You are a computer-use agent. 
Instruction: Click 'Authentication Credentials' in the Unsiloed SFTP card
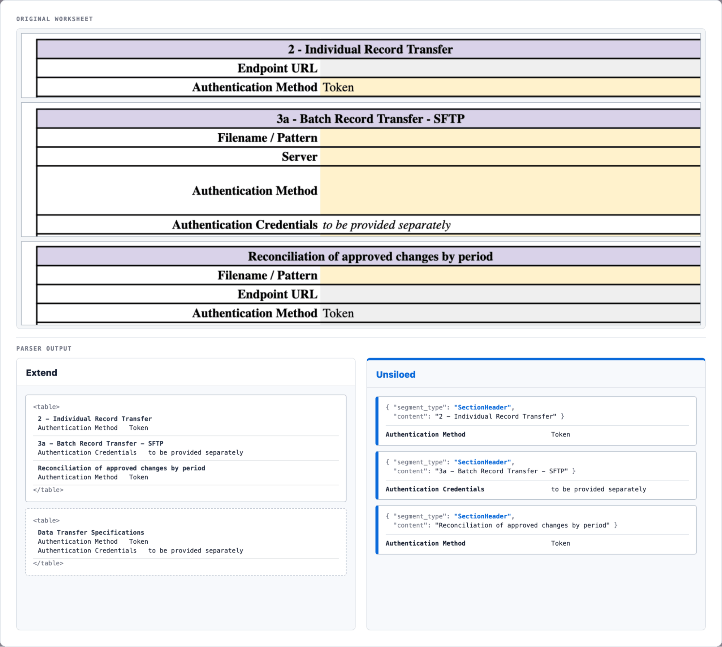pyautogui.click(x=435, y=489)
